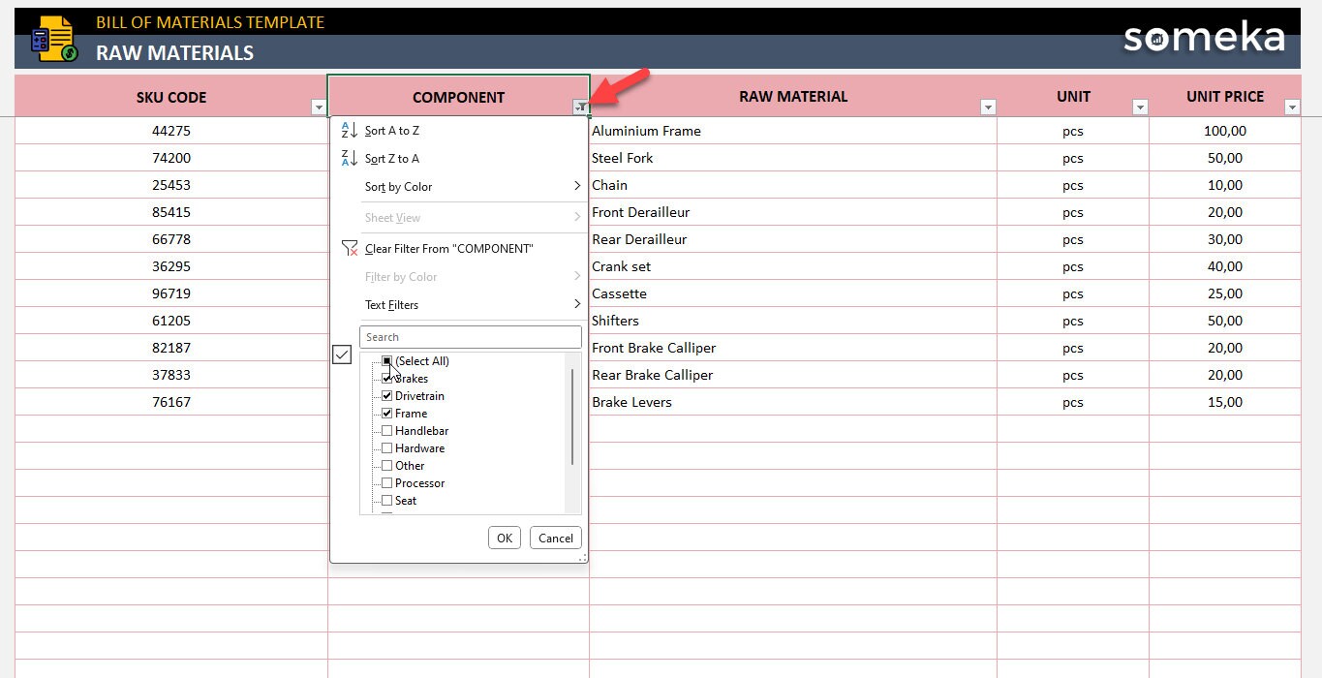Click the Brake Levers cell
This screenshot has height=678, width=1322.
793,402
